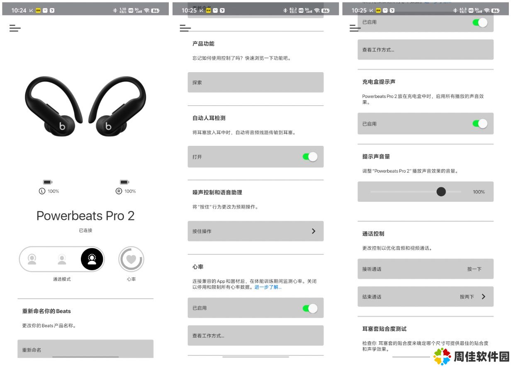Image resolution: width=513 pixels, height=367 pixels.
Task: Tap the left earbud battery icon
Action: click(x=48, y=182)
